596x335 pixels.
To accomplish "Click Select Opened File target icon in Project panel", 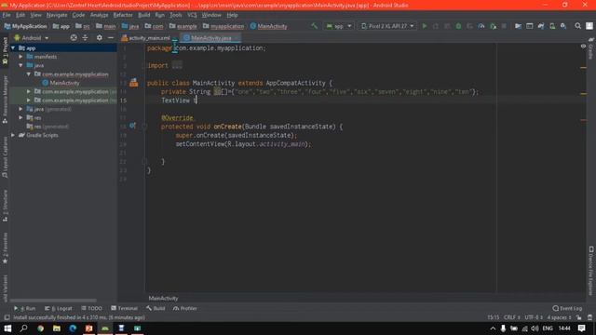I will (74, 37).
